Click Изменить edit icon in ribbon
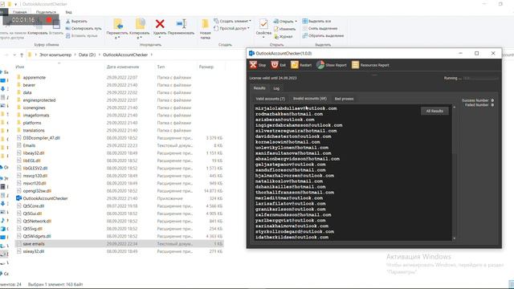514x289 pixels. point(276,29)
